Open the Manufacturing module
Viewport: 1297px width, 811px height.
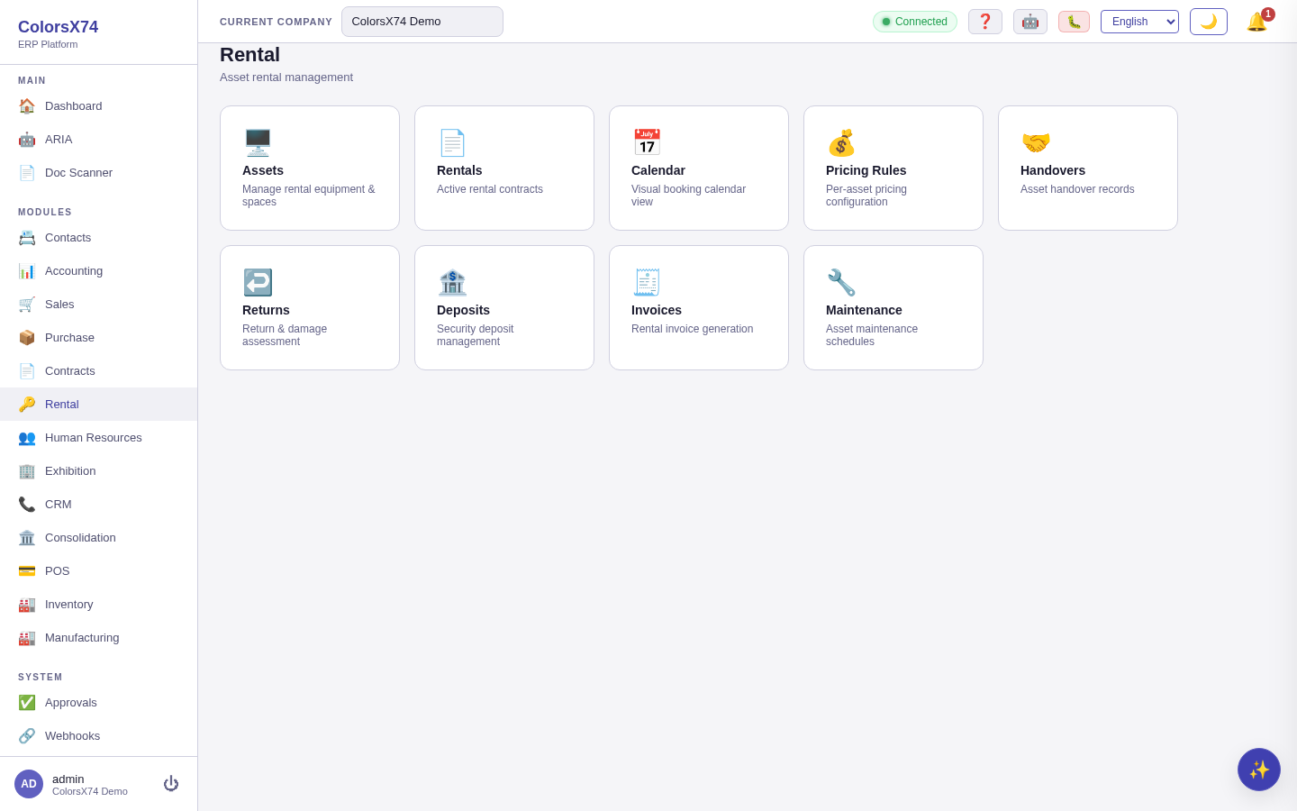coord(99,637)
